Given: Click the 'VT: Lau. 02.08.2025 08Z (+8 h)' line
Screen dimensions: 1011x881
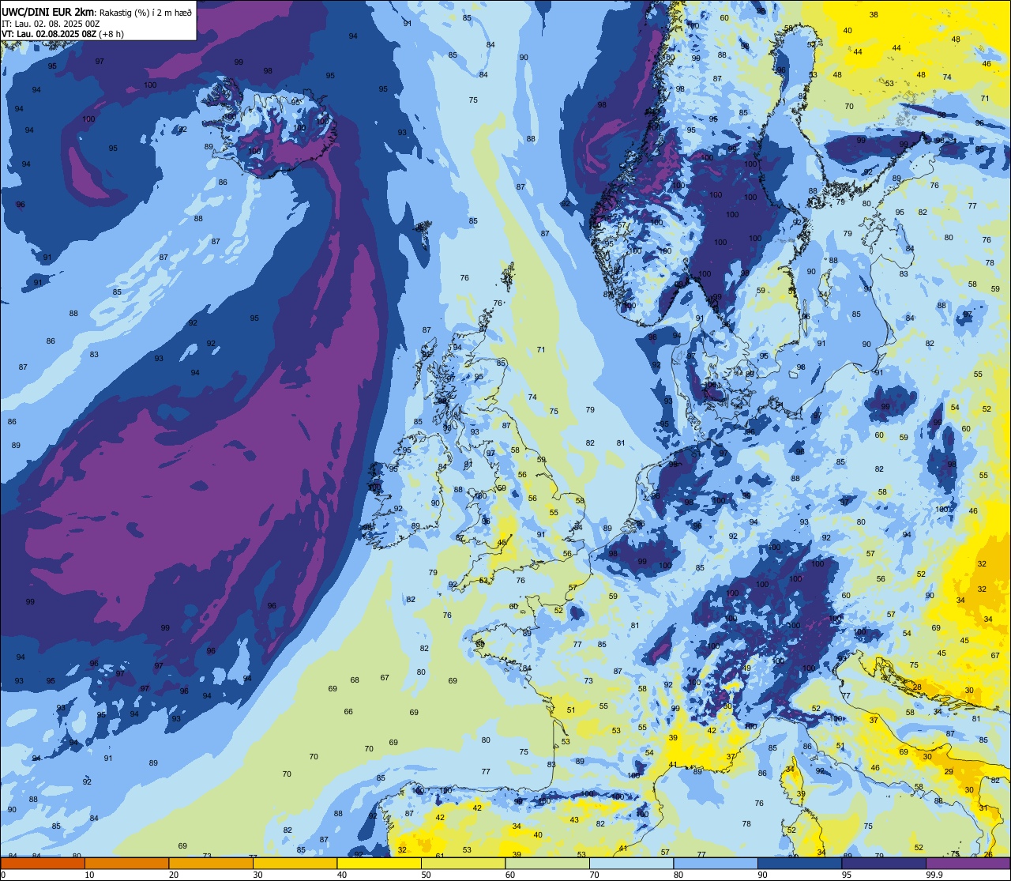Looking at the screenshot, I should pyautogui.click(x=62, y=34).
